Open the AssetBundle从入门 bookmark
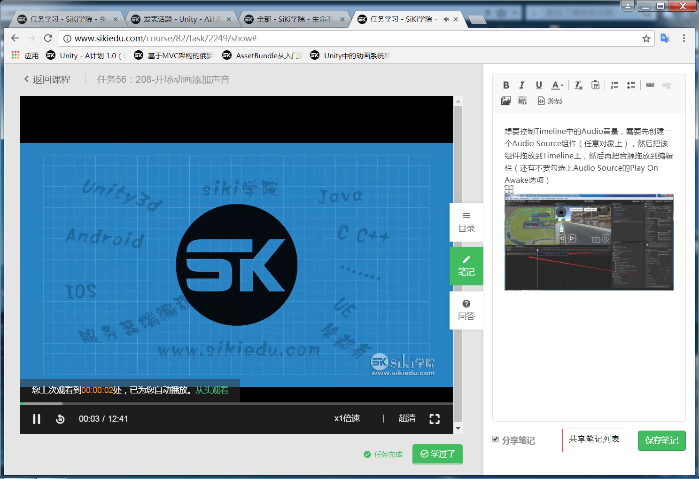Image resolution: width=699 pixels, height=479 pixels. pyautogui.click(x=263, y=55)
